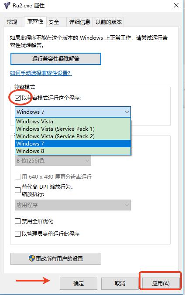The width and height of the screenshot is (185, 295).
Task: Open the 安全 tab
Action: (54, 22)
